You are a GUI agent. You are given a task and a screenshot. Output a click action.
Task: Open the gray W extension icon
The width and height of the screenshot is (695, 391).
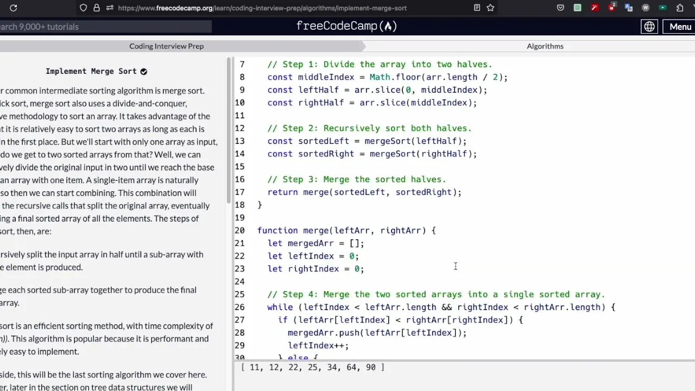pos(646,8)
